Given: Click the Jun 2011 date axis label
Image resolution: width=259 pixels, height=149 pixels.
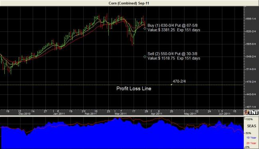Looking at the screenshot, I should pos(224,114).
